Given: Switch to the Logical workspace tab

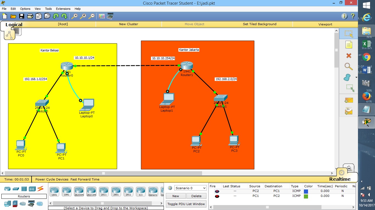Looking at the screenshot, I should pos(14,25).
